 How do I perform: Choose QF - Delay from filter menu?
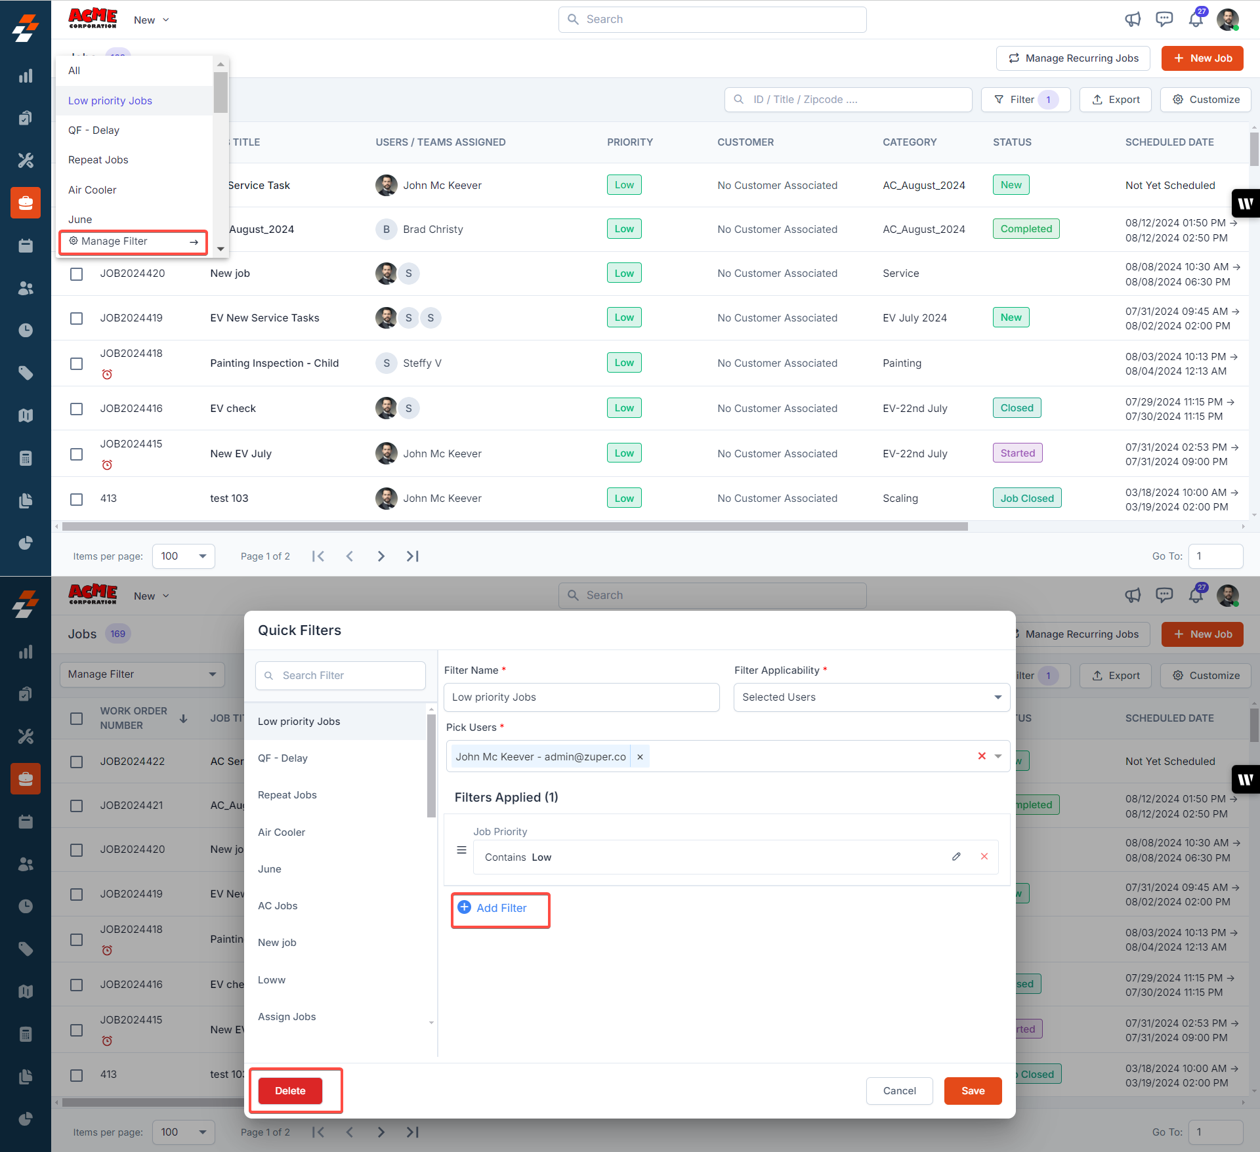pos(94,131)
